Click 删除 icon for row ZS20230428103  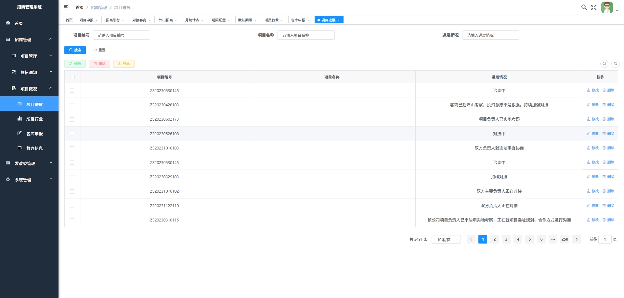(604, 105)
